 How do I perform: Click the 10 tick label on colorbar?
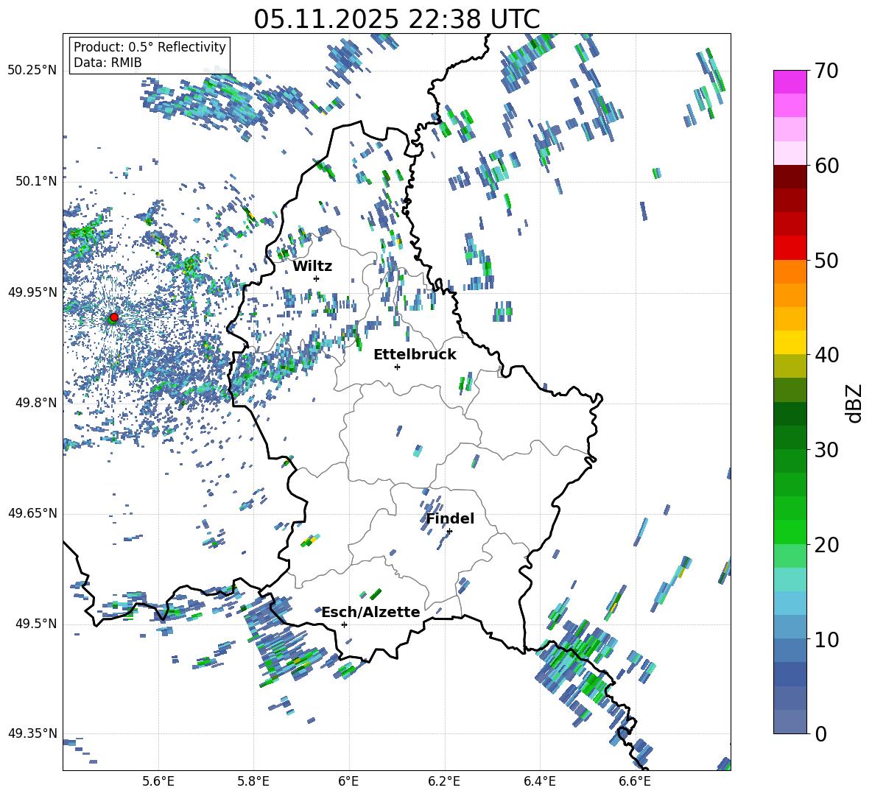826,639
